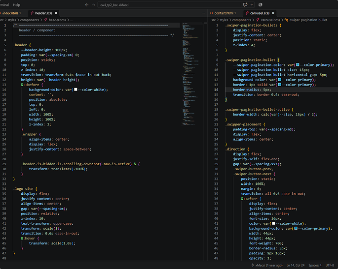This screenshot has width=338, height=269.
Task: Open 'components' in right breadcrumb
Action: (242, 20)
